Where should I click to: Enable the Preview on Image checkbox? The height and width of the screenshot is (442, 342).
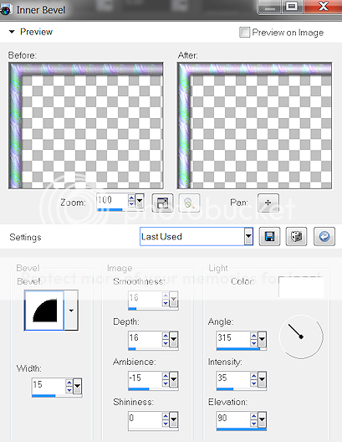244,32
